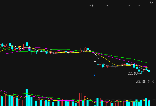
Task: Click the MA indicator label
Action: [x=151, y=2]
